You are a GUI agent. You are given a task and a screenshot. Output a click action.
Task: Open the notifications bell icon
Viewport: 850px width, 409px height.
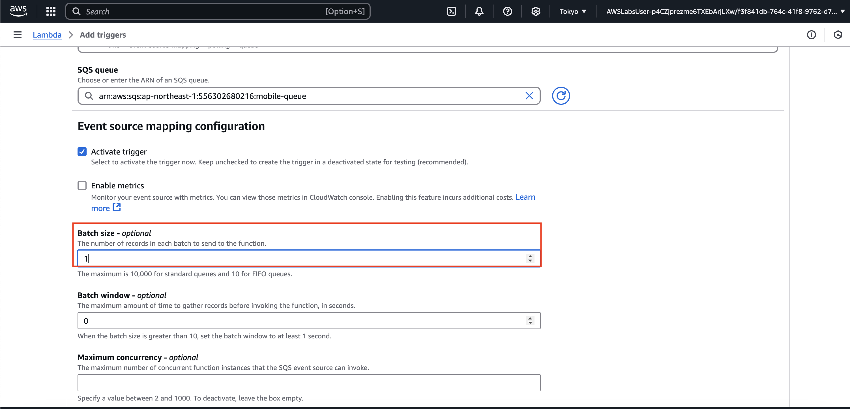click(x=479, y=12)
